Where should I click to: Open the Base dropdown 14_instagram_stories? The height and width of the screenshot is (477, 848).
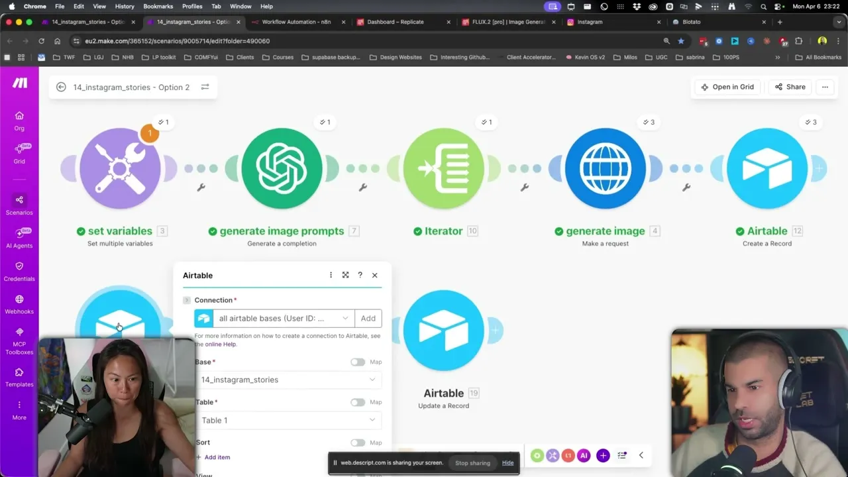point(288,380)
